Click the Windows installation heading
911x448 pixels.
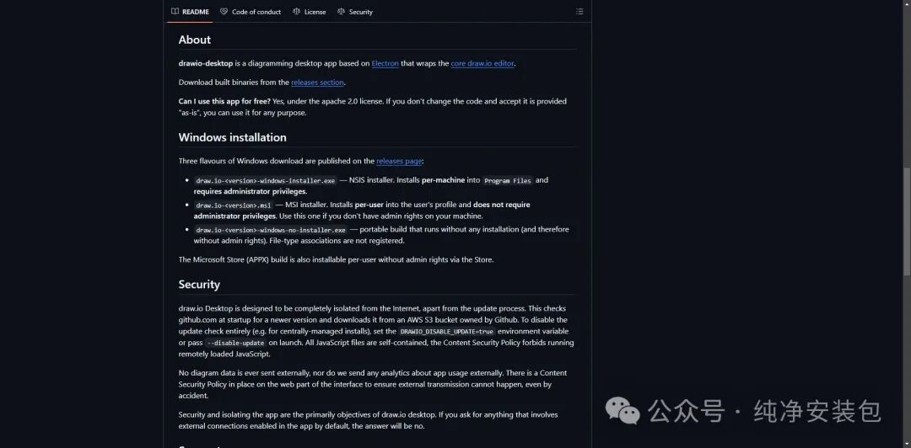coord(233,137)
